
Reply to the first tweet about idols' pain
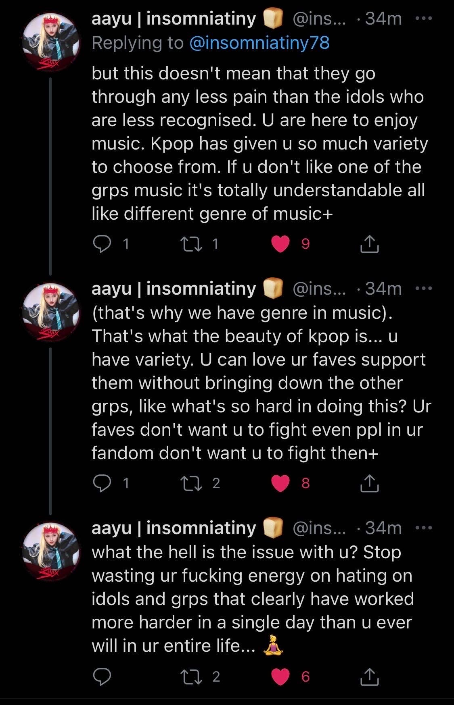click(102, 244)
